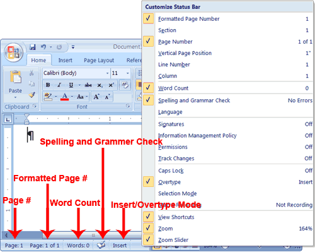Click the Office button orb
This screenshot has height=252, width=315.
point(13,52)
